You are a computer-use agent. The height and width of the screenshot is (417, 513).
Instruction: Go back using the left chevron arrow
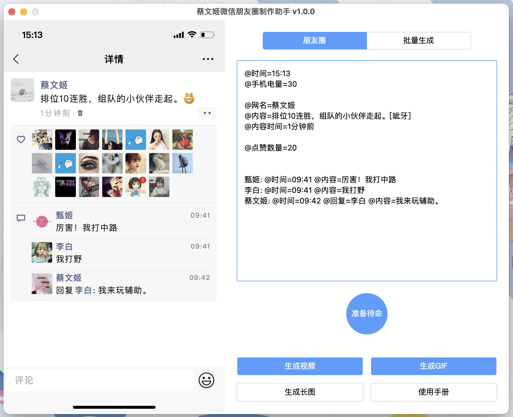pyautogui.click(x=16, y=59)
